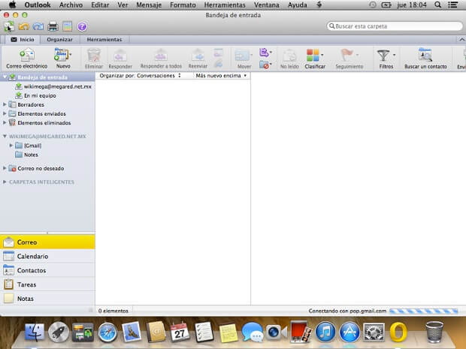Open Safari from the Dock
The height and width of the screenshot is (349, 466).
107,332
